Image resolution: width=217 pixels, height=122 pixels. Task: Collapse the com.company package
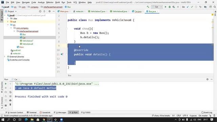[11, 28]
